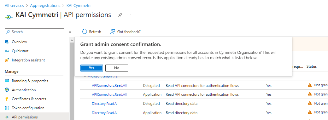Screen dimensions: 328x120
Task: Click the sidebar scrollbar up arrow
Action: tap(72, 40)
